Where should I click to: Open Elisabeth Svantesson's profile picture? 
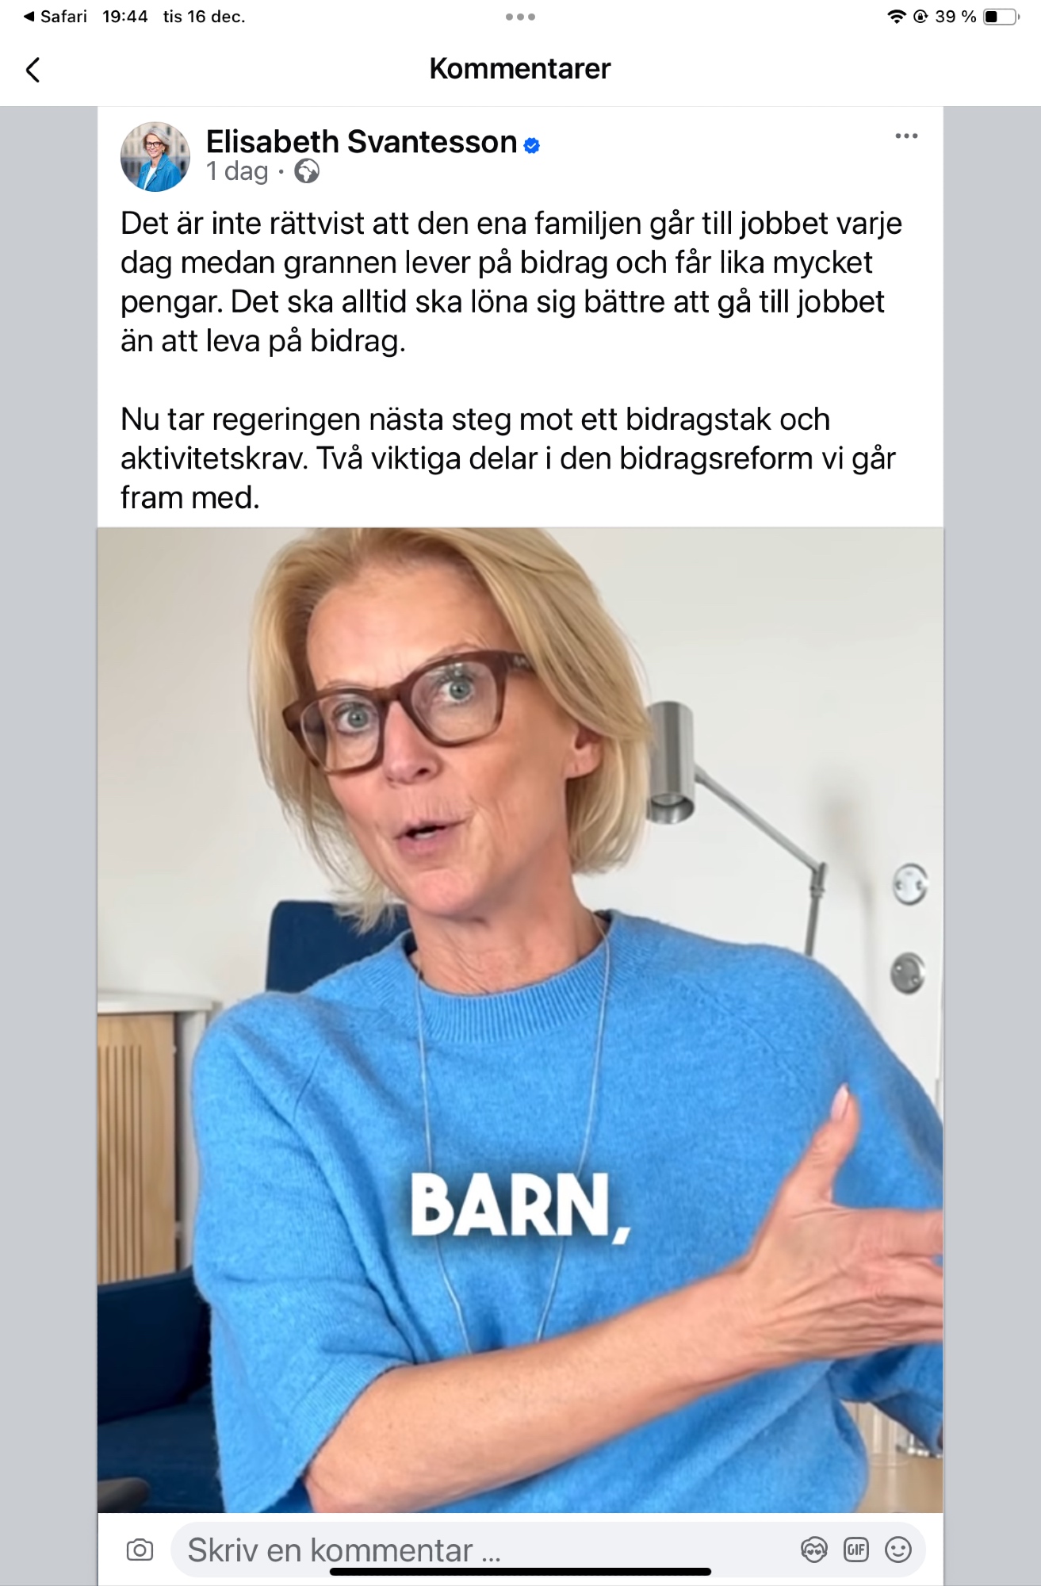pos(155,156)
